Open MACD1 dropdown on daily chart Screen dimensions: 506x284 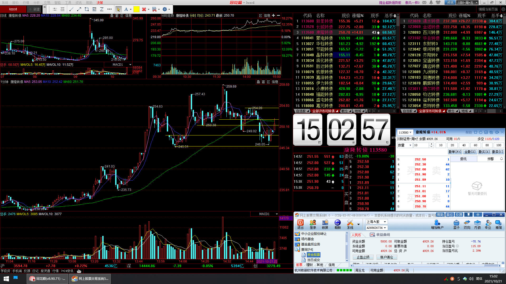click(x=130, y=65)
